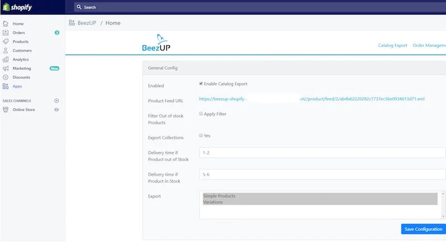Click Save Configuration button

coord(423,229)
